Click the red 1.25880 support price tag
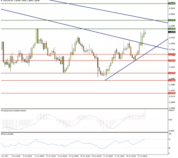Image resolution: width=178 pixels, height=158 pixels. [x=172, y=80]
